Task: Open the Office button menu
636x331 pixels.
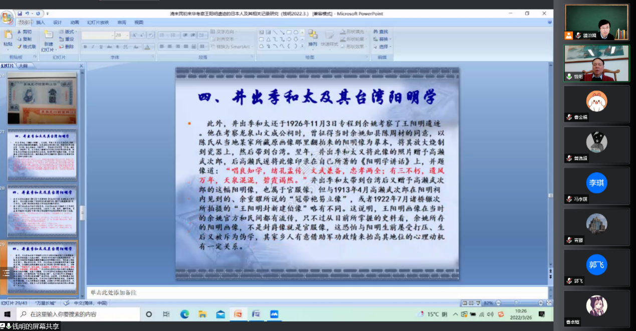Action: (x=7, y=18)
